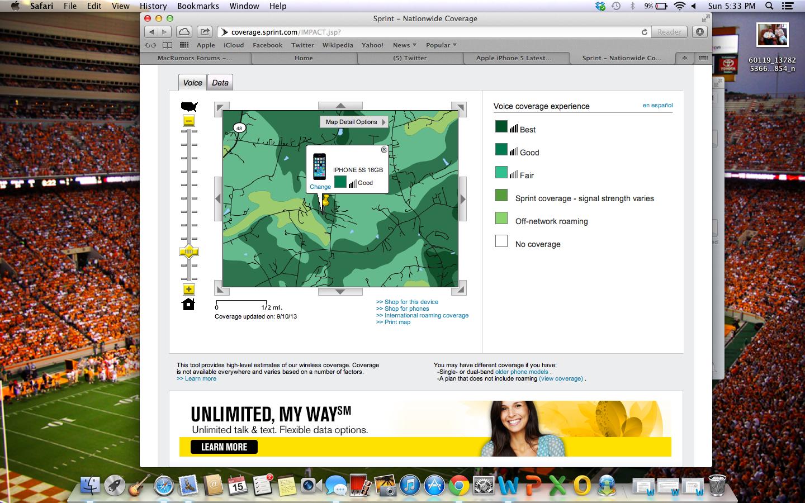The height and width of the screenshot is (503, 805).
Task: Switch to MacRumors Forums tab
Action: pos(195,58)
